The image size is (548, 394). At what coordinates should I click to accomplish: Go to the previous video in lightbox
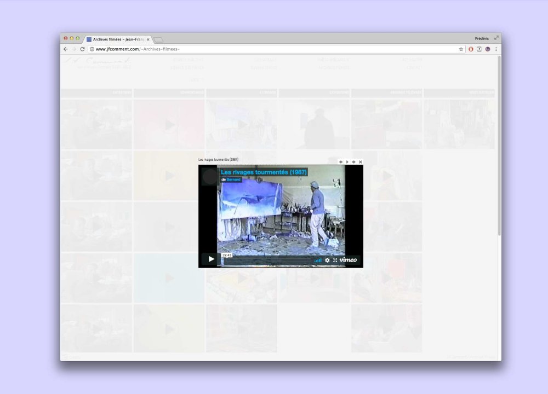pyautogui.click(x=341, y=162)
